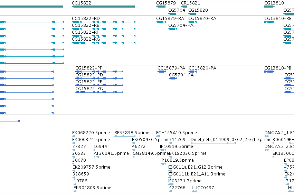Select protein CG15822-PE
This screenshot has width=294, height=193.
(89, 82)
